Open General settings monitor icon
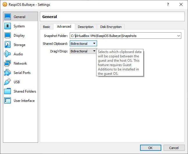 click(8, 17)
